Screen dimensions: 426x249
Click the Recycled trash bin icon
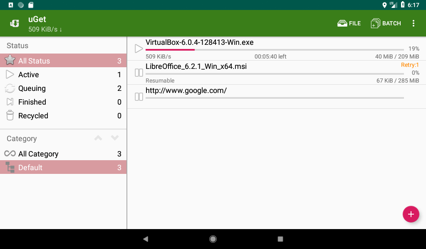[10, 115]
